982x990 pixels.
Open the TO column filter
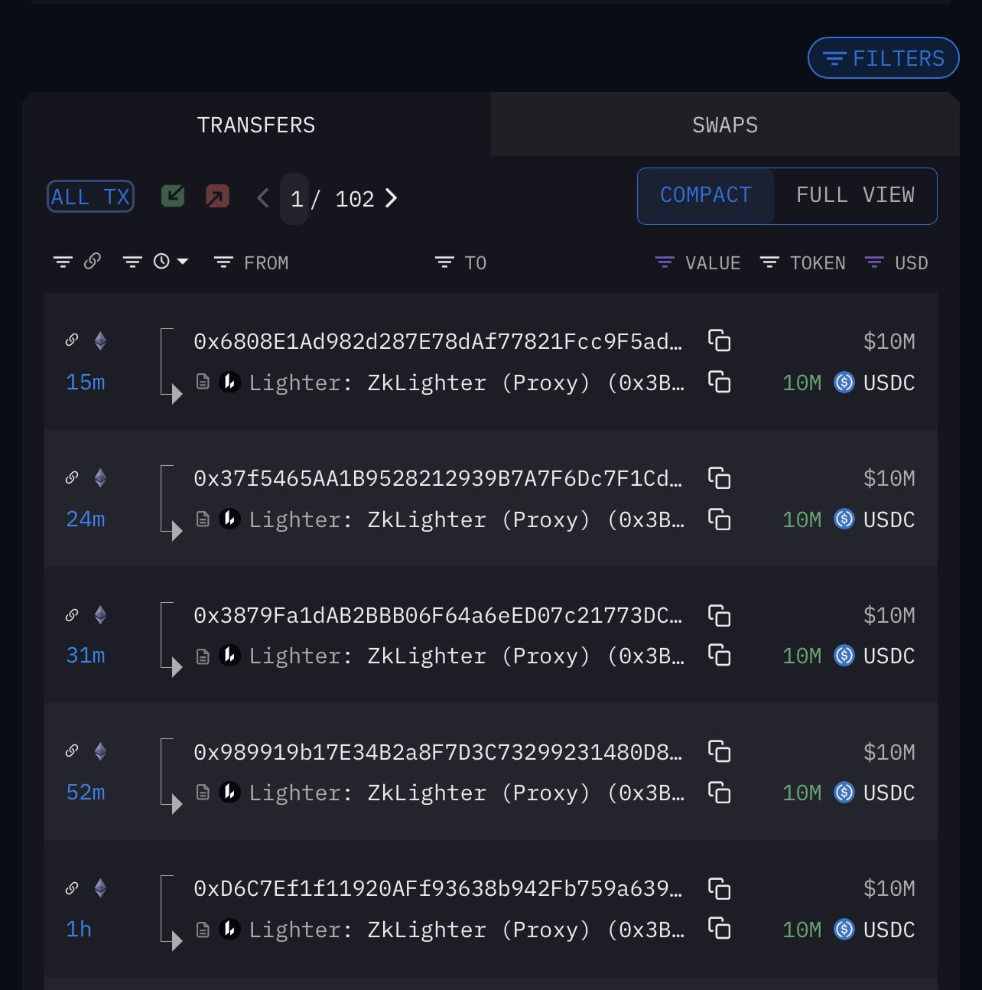click(x=444, y=262)
